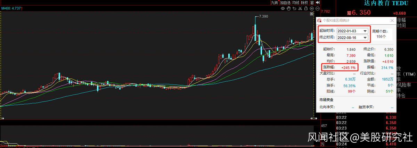Click the 最高 7.390 value
Viewport: 417px width, 148px height.
point(351,56)
